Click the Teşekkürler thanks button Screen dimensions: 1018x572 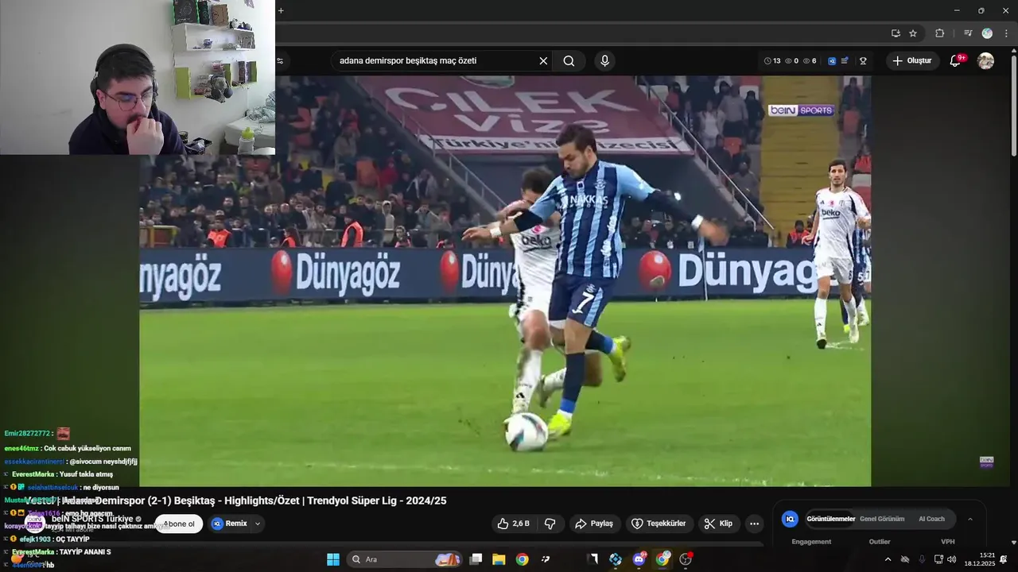pyautogui.click(x=659, y=524)
